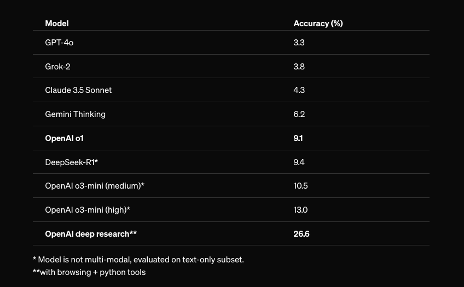The width and height of the screenshot is (464, 287).
Task: Click the text-only subset footnote
Action: click(138, 259)
